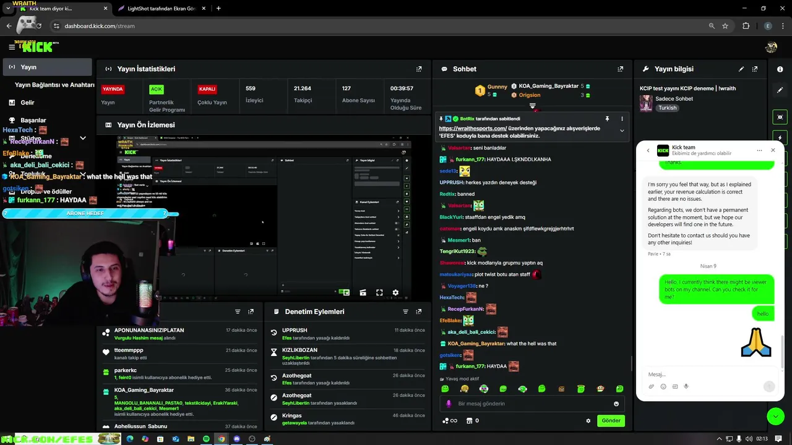This screenshot has width=792, height=445.
Task: Open emoji picker in support chat
Action: point(663,386)
